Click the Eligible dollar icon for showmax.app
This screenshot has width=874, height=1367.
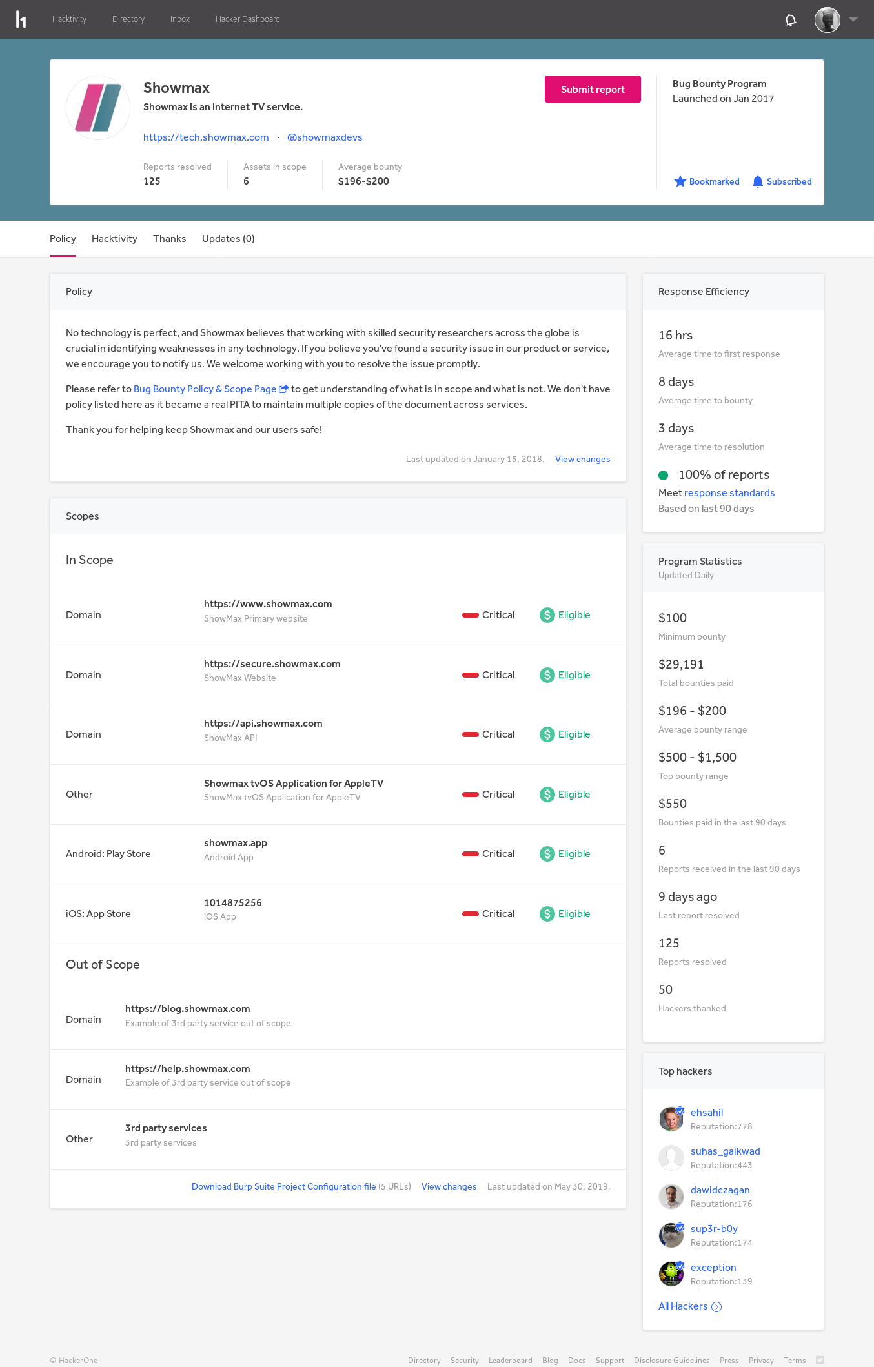547,854
